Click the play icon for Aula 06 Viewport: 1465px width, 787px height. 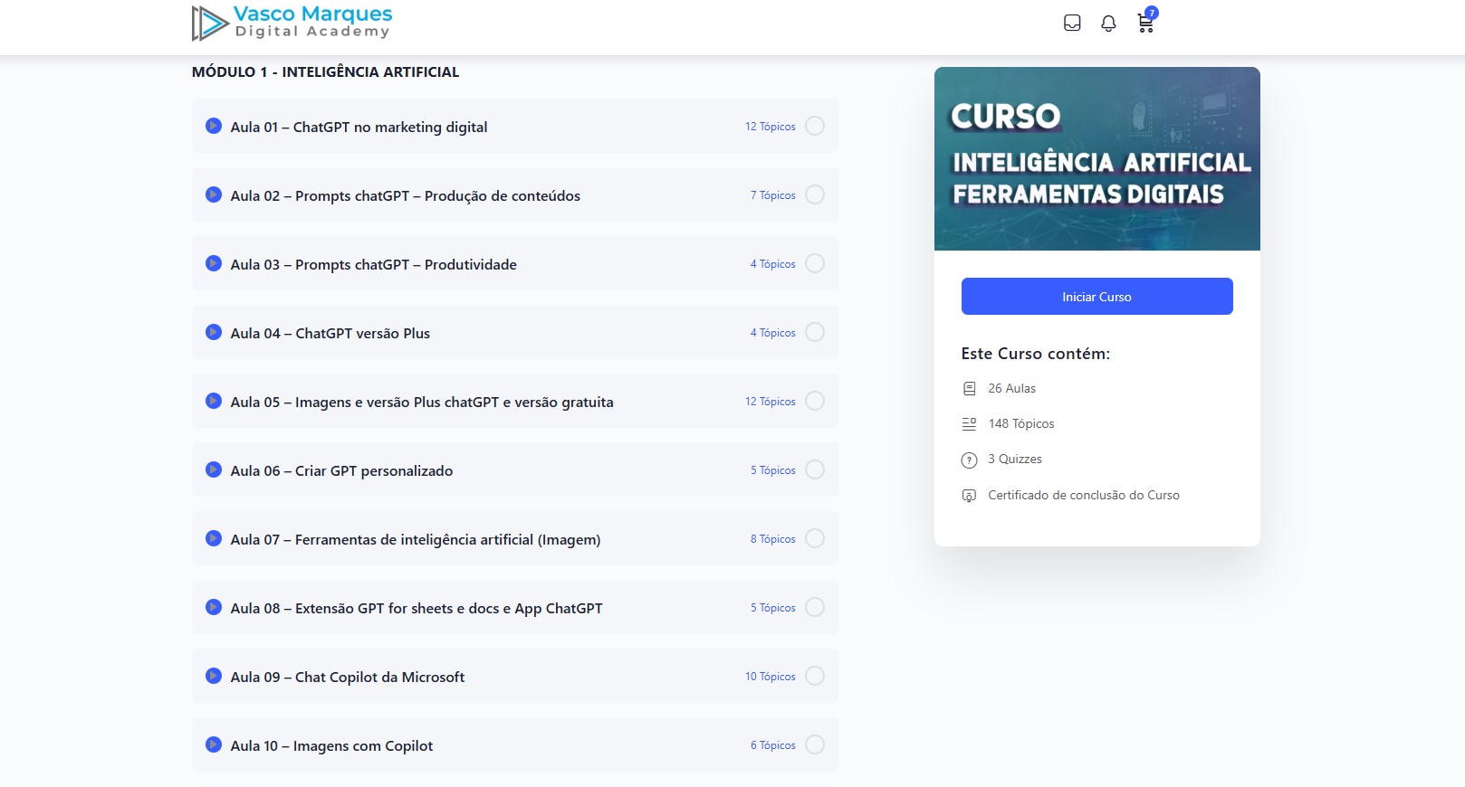214,469
